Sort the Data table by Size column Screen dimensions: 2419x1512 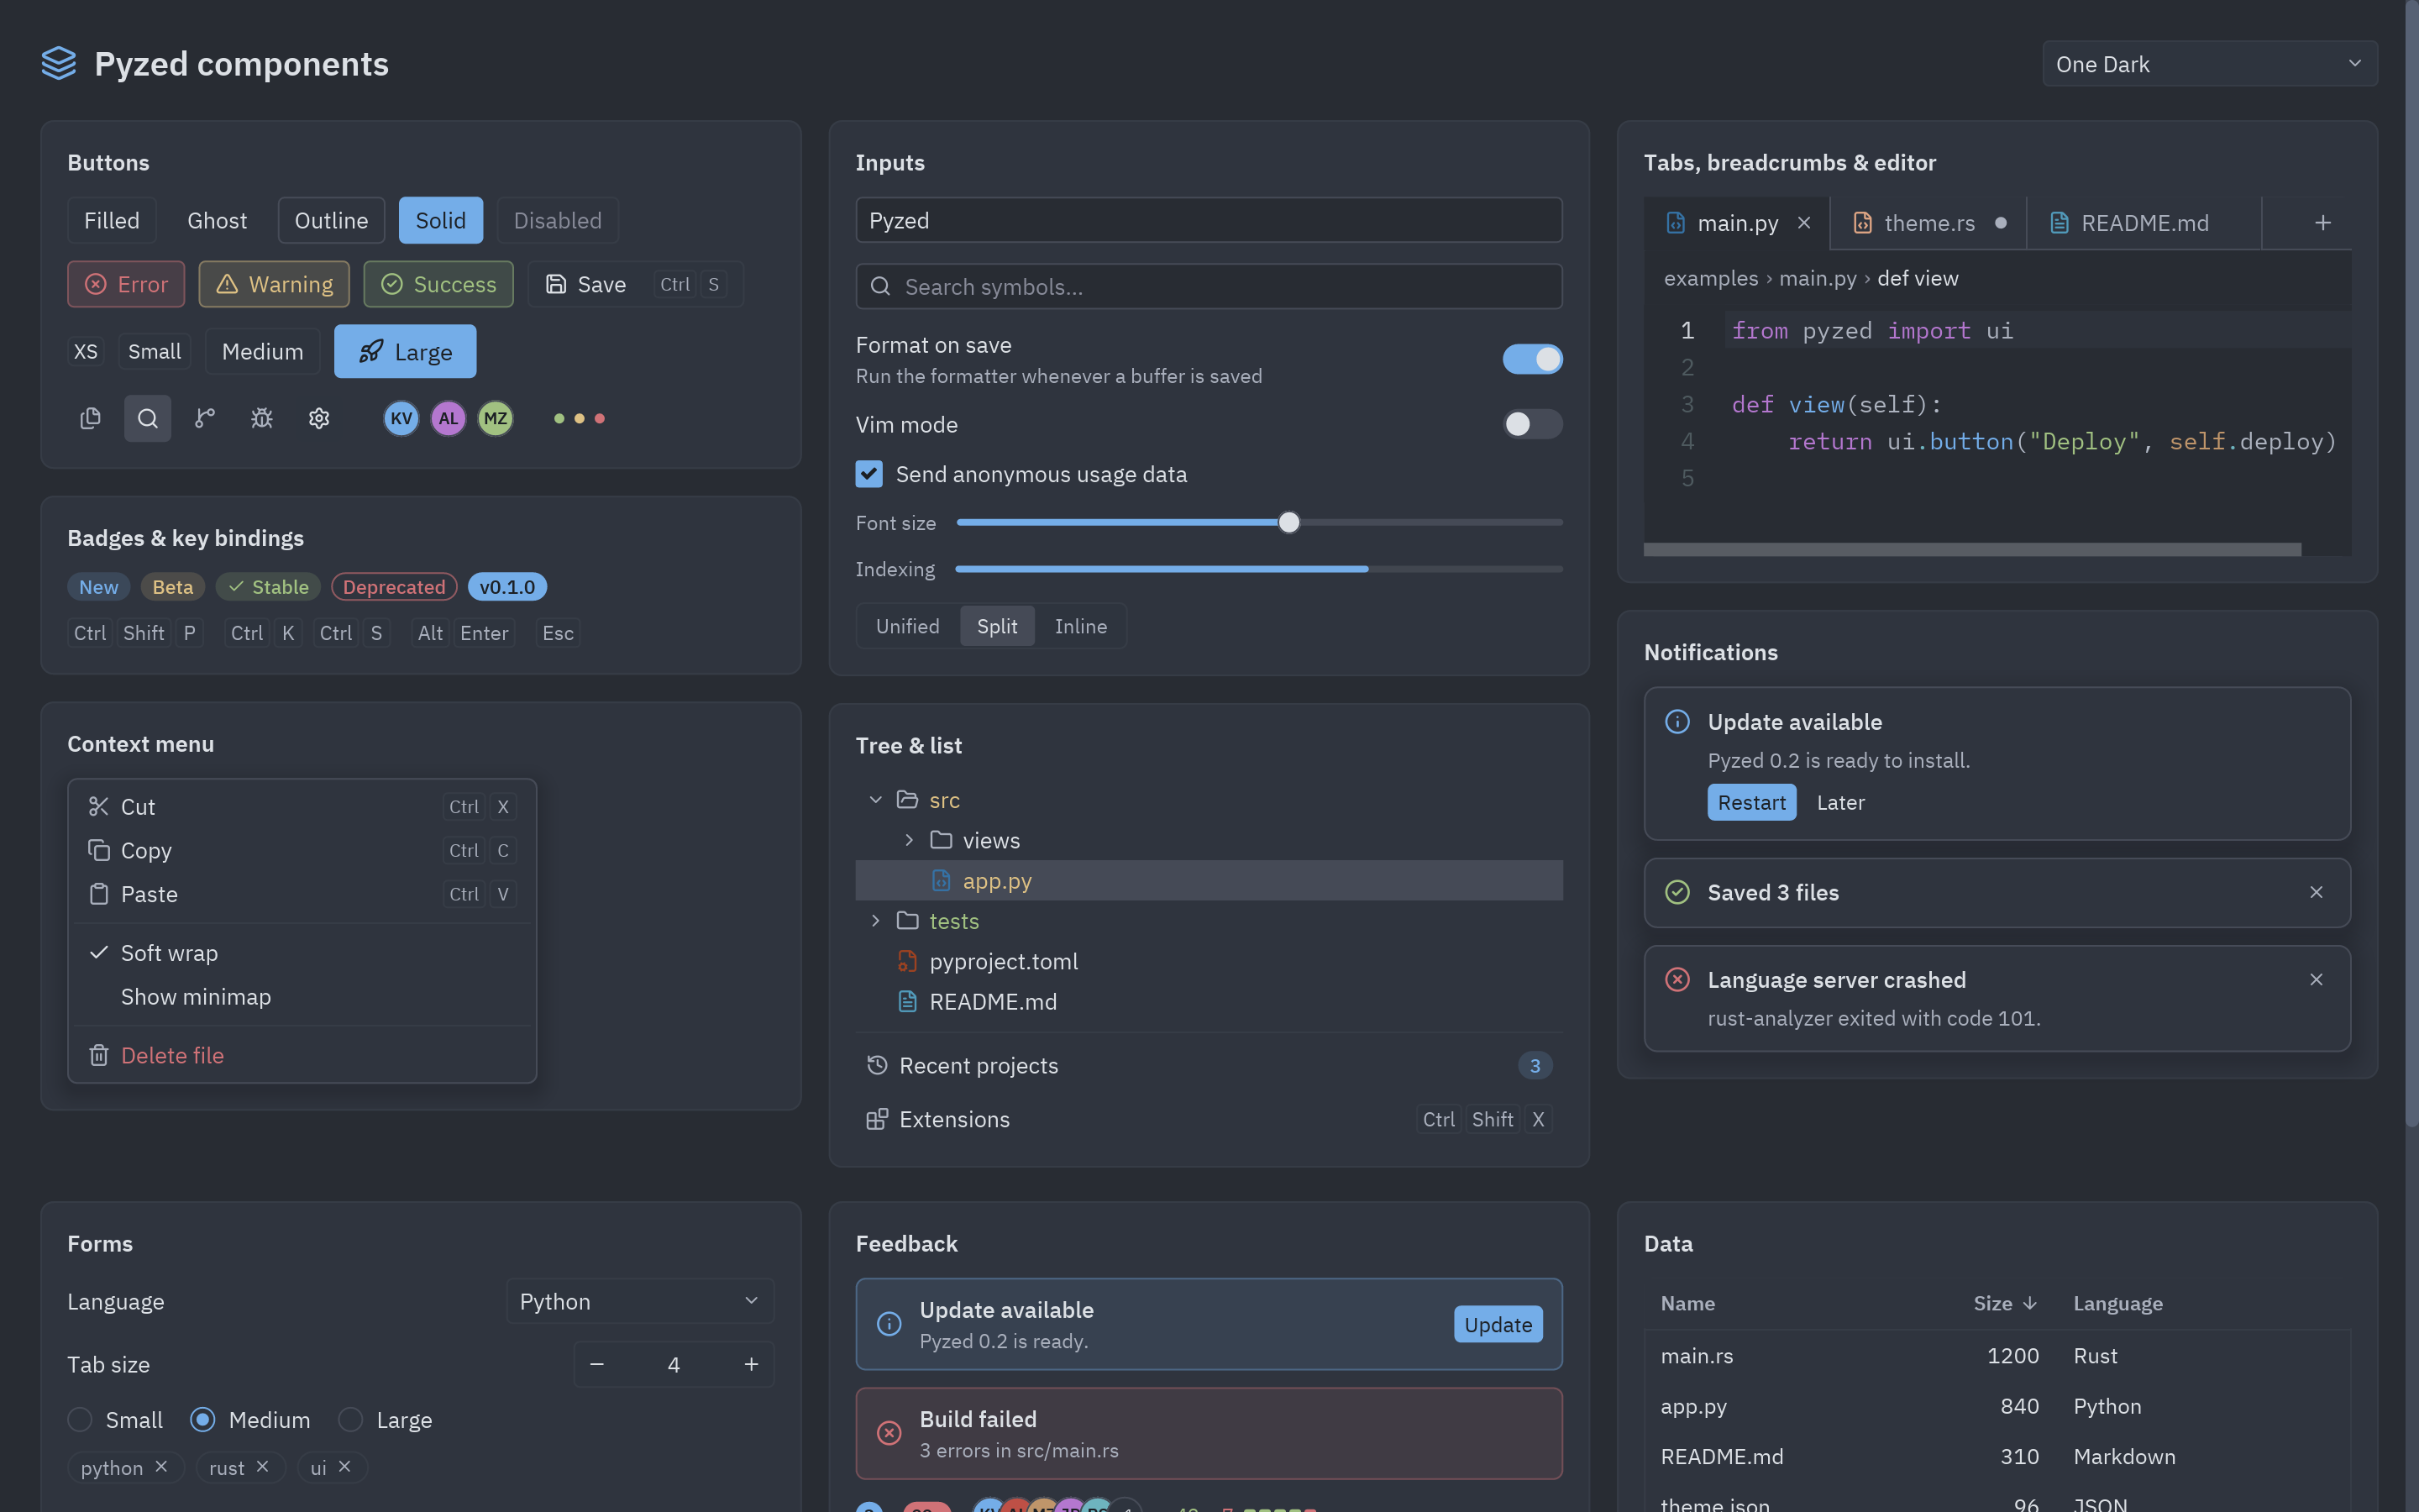point(2004,1303)
